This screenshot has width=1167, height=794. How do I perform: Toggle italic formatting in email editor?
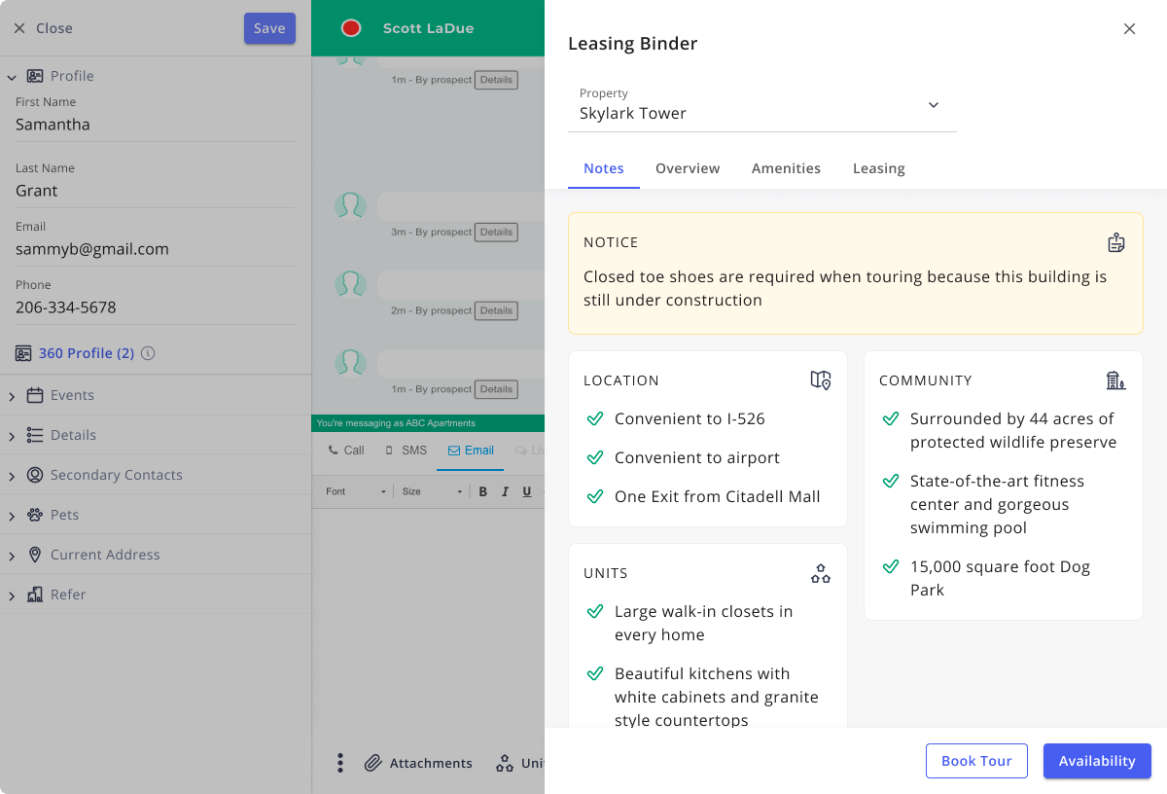click(505, 491)
